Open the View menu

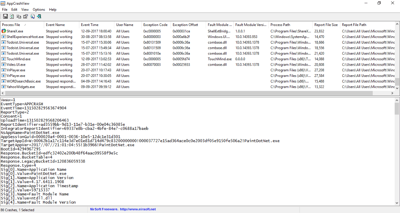click(25, 10)
